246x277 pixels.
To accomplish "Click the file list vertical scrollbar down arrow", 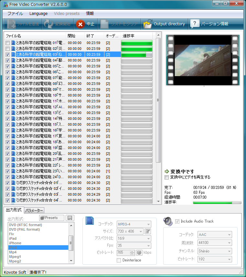I will click(x=158, y=202).
